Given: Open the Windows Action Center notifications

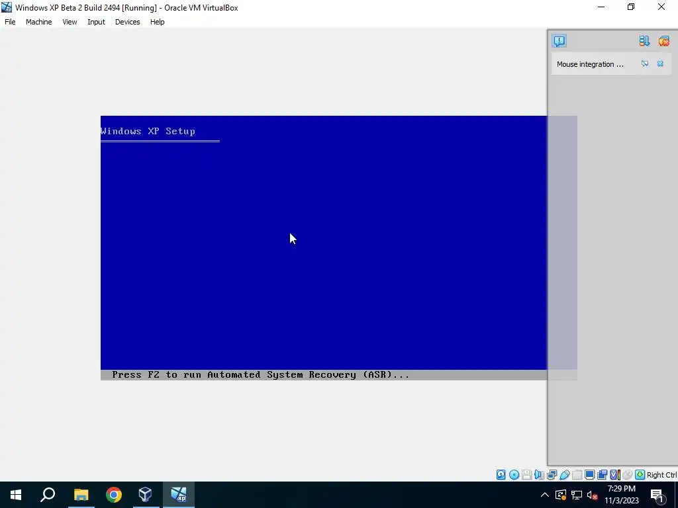Looking at the screenshot, I should (x=657, y=495).
